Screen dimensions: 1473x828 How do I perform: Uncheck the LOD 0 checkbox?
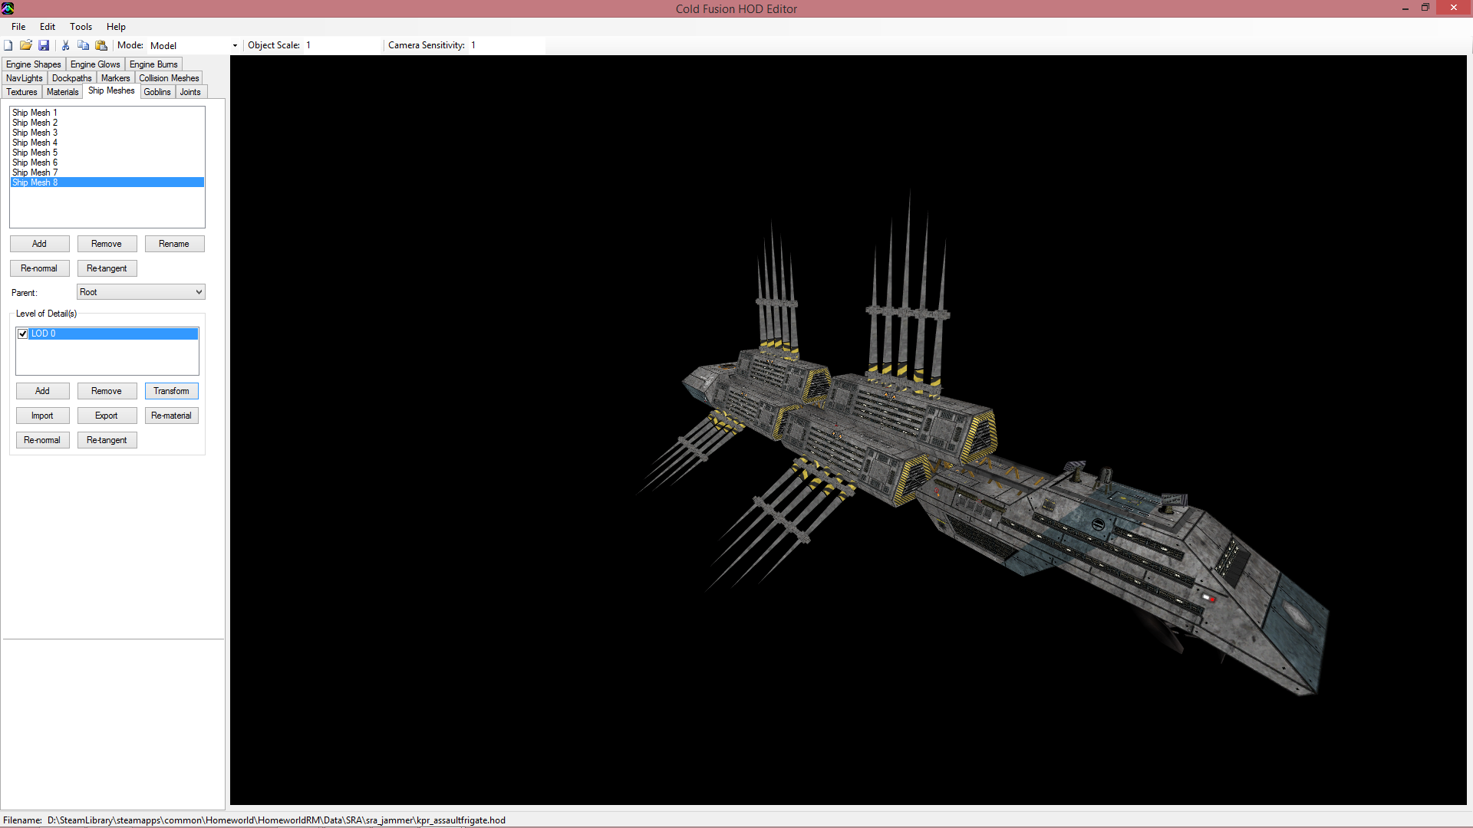pos(23,333)
